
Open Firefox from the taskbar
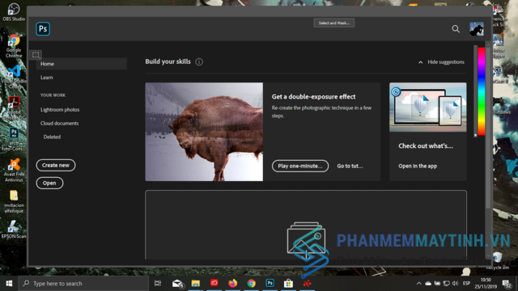coord(232,284)
